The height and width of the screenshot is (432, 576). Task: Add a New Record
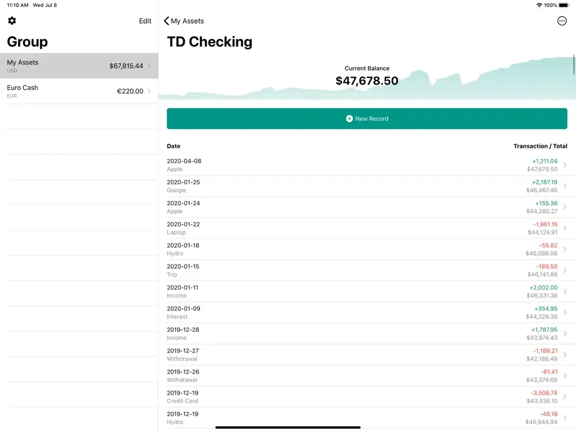(x=367, y=119)
